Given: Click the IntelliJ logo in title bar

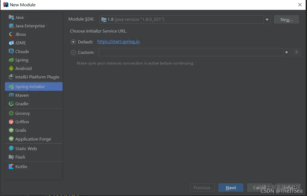Looking at the screenshot, I should pos(6,5).
